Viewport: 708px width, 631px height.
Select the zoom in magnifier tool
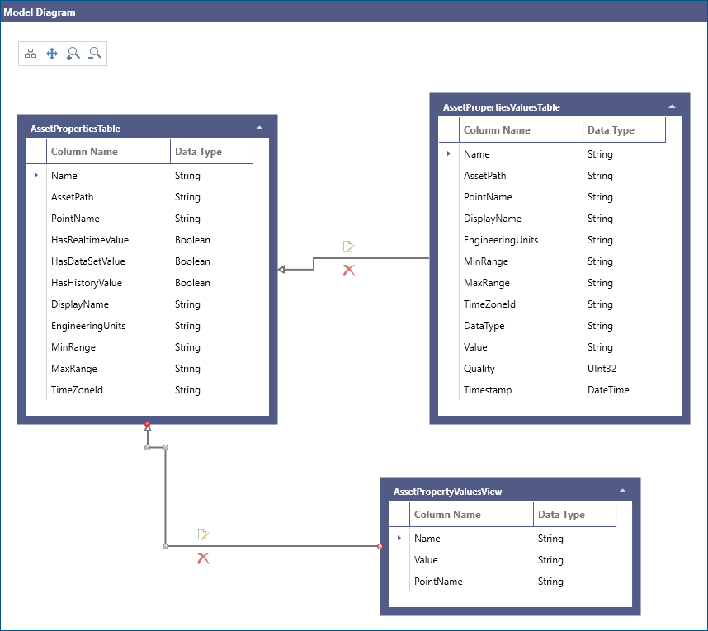tap(73, 53)
